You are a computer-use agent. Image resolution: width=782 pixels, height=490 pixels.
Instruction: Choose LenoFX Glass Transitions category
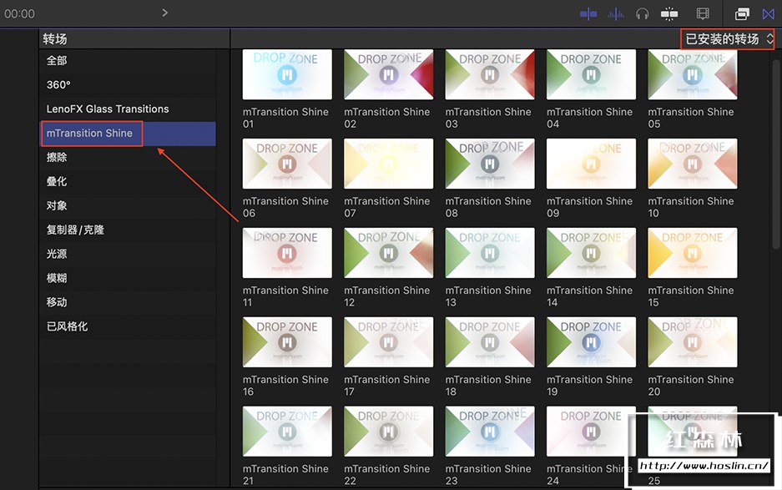coord(128,109)
